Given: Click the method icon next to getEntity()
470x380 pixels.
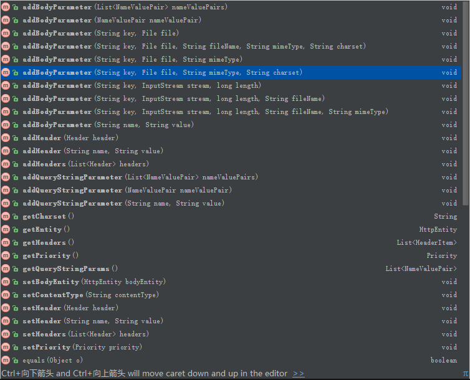Looking at the screenshot, I should [6, 229].
